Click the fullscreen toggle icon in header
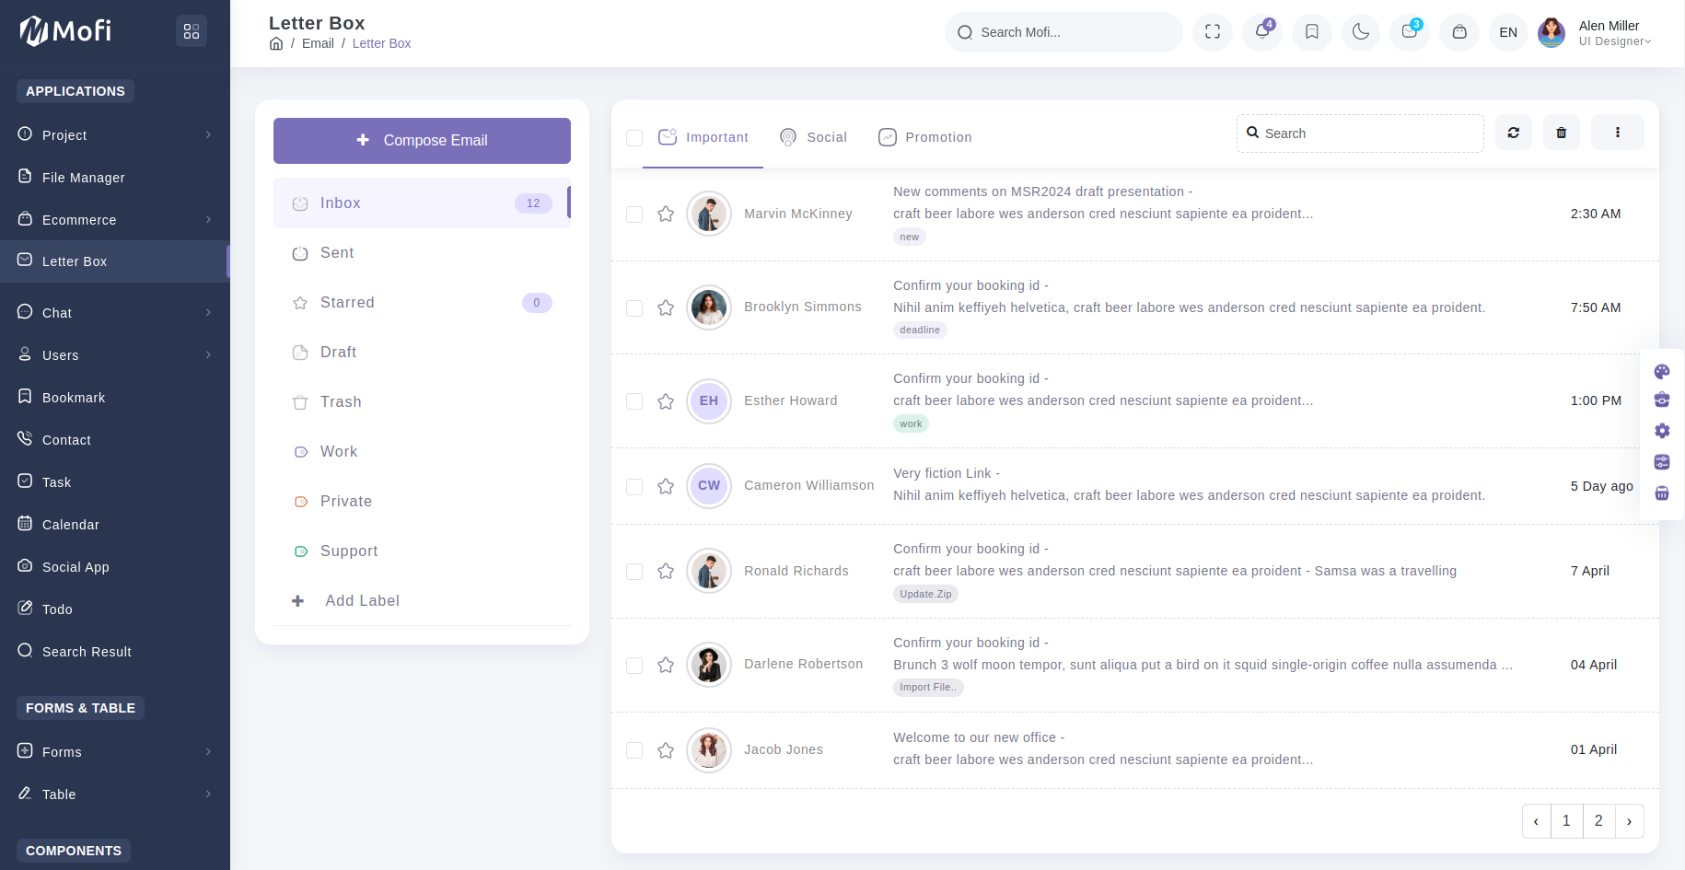1685x870 pixels. pyautogui.click(x=1213, y=32)
